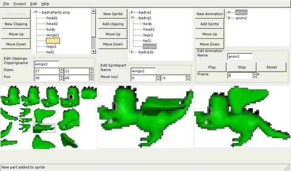Select legs1 clipping in badraParts.png tree
291x171 pixels.
[51, 46]
